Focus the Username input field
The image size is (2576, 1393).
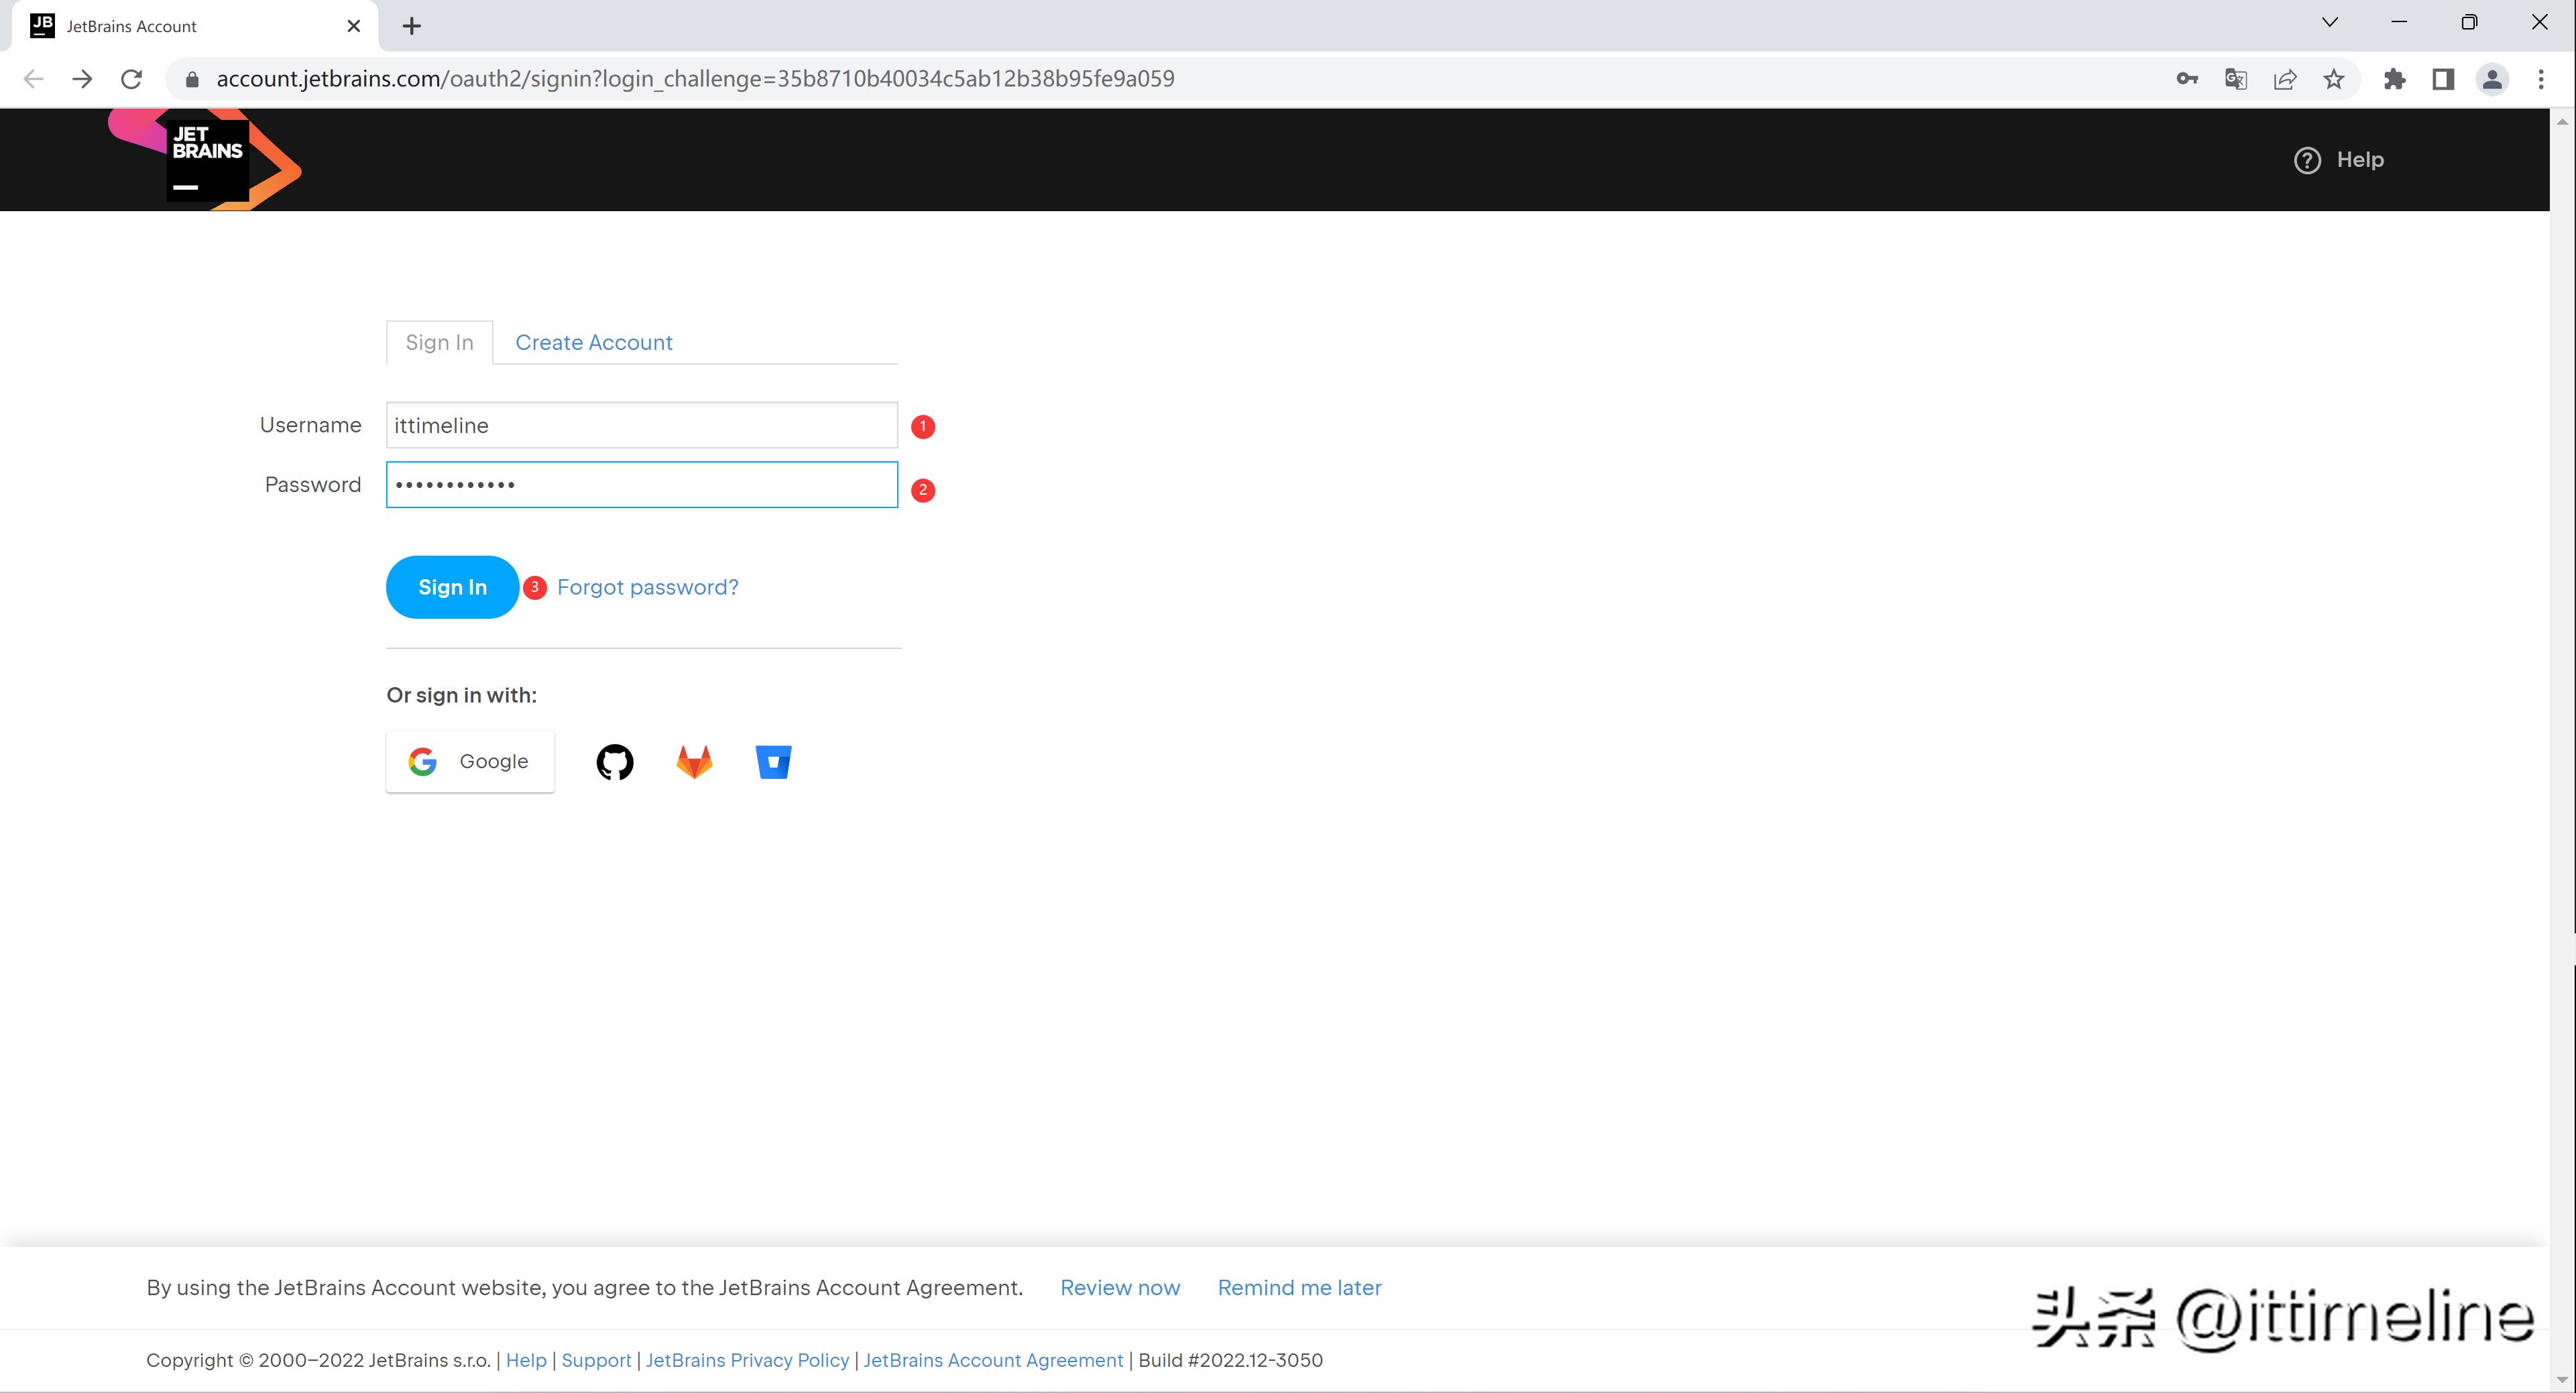[x=642, y=425]
